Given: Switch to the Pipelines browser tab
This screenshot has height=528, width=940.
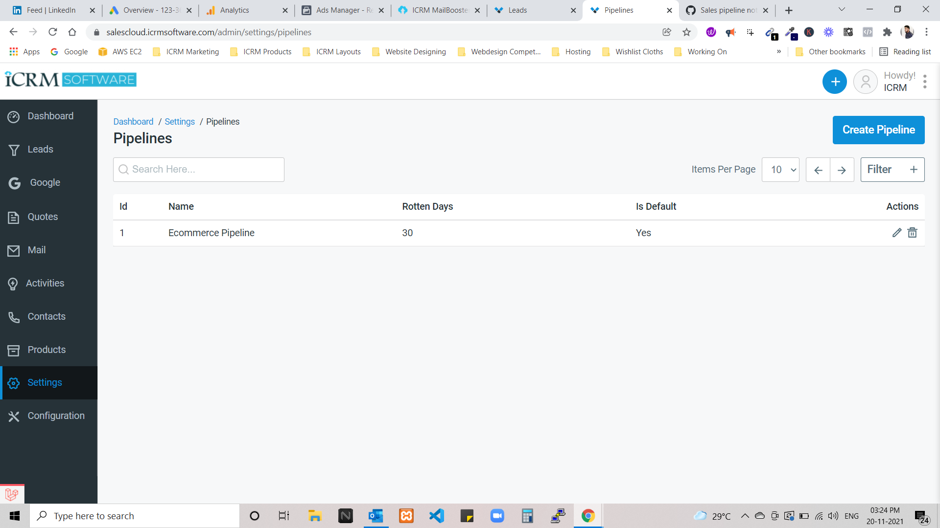Looking at the screenshot, I should pyautogui.click(x=619, y=10).
